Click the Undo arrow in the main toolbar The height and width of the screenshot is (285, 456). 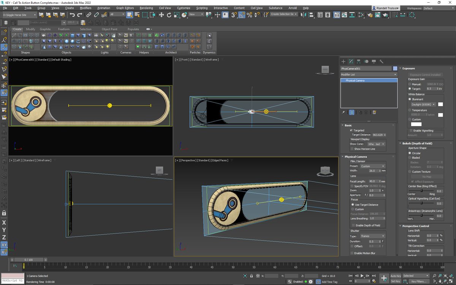72,15
